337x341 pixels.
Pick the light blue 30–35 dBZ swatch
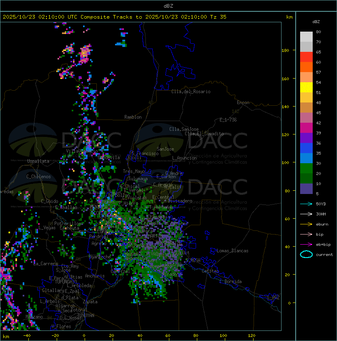pos(306,158)
